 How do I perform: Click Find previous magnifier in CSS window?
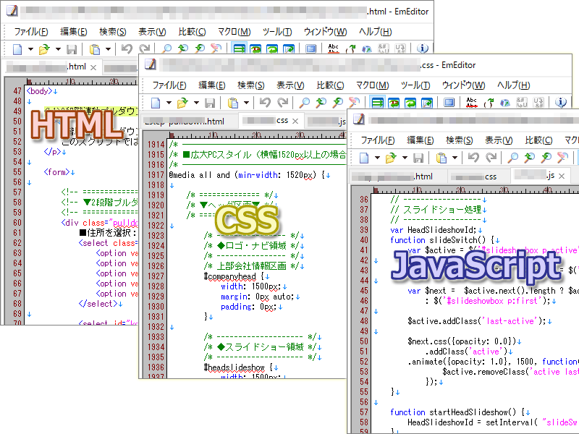pos(321,102)
